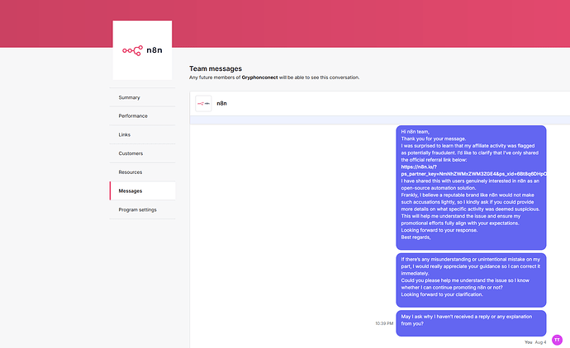Click the 'Best regards,' line
Screen dimensions: 570x348
click(x=416, y=237)
